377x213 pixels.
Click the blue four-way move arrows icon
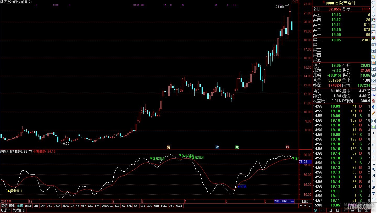pos(374,107)
